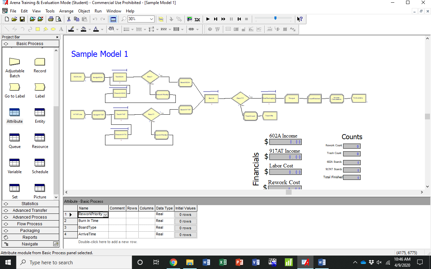The image size is (431, 269).
Task: Click the magnifier zoom icon
Action: point(124,19)
